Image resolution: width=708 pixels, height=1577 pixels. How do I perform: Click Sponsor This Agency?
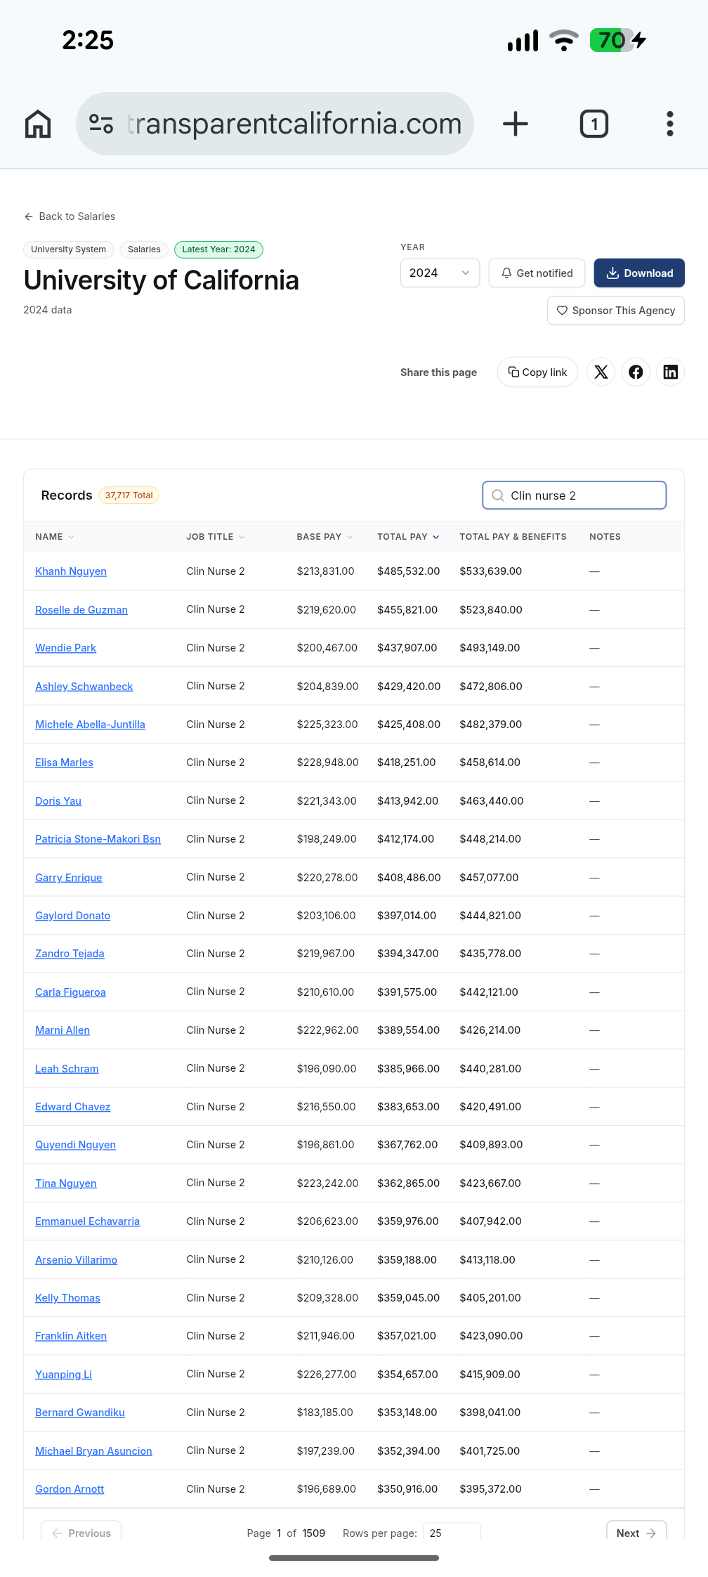[616, 311]
